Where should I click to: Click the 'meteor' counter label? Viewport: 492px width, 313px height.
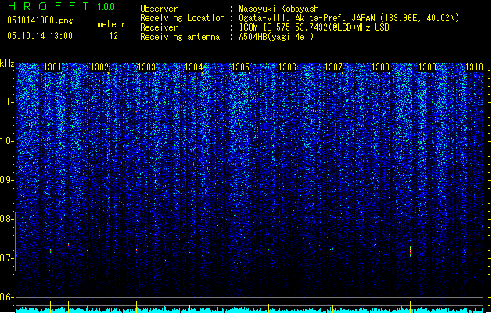[x=111, y=24]
